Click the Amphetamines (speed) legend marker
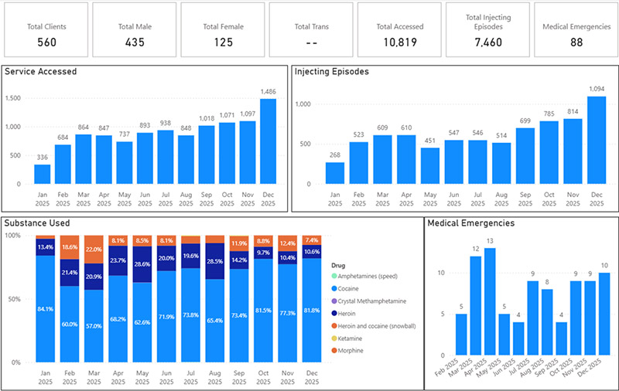 pyautogui.click(x=333, y=275)
